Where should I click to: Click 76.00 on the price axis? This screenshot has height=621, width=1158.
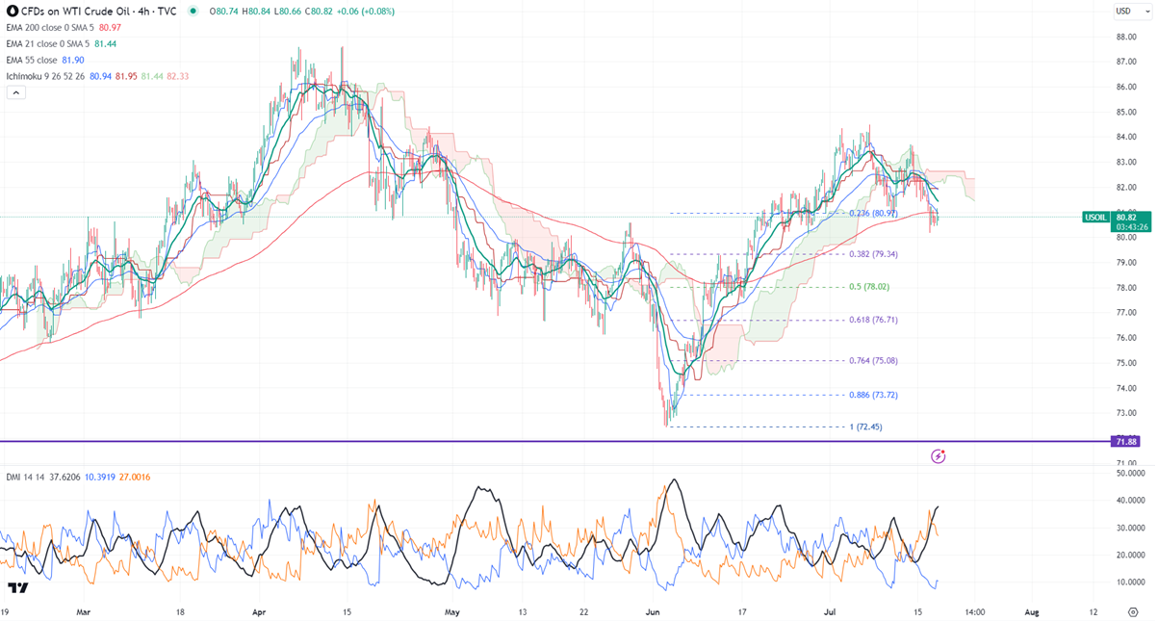pyautogui.click(x=1127, y=338)
